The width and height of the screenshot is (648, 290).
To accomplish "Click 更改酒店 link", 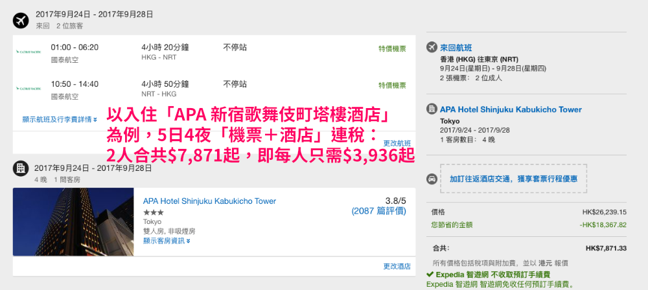I will 397,267.
